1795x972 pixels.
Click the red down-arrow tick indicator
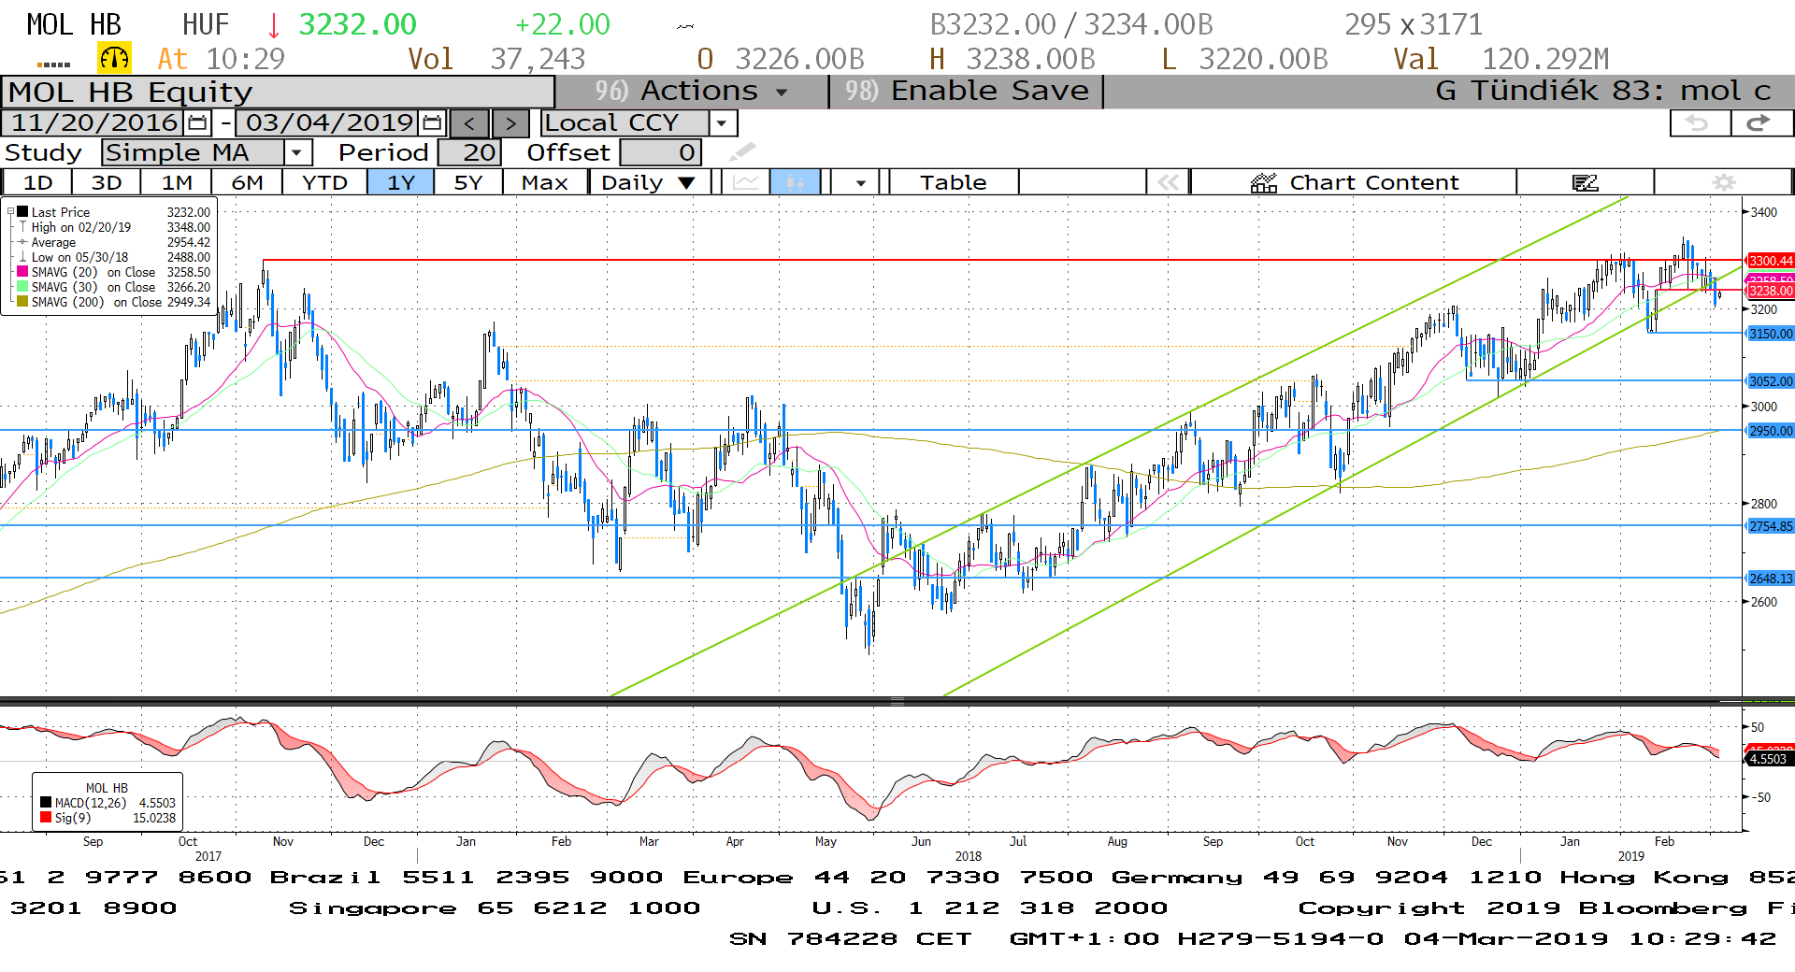tap(274, 25)
